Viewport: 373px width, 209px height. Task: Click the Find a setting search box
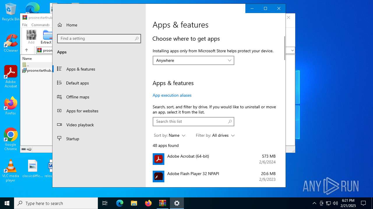pos(99,39)
